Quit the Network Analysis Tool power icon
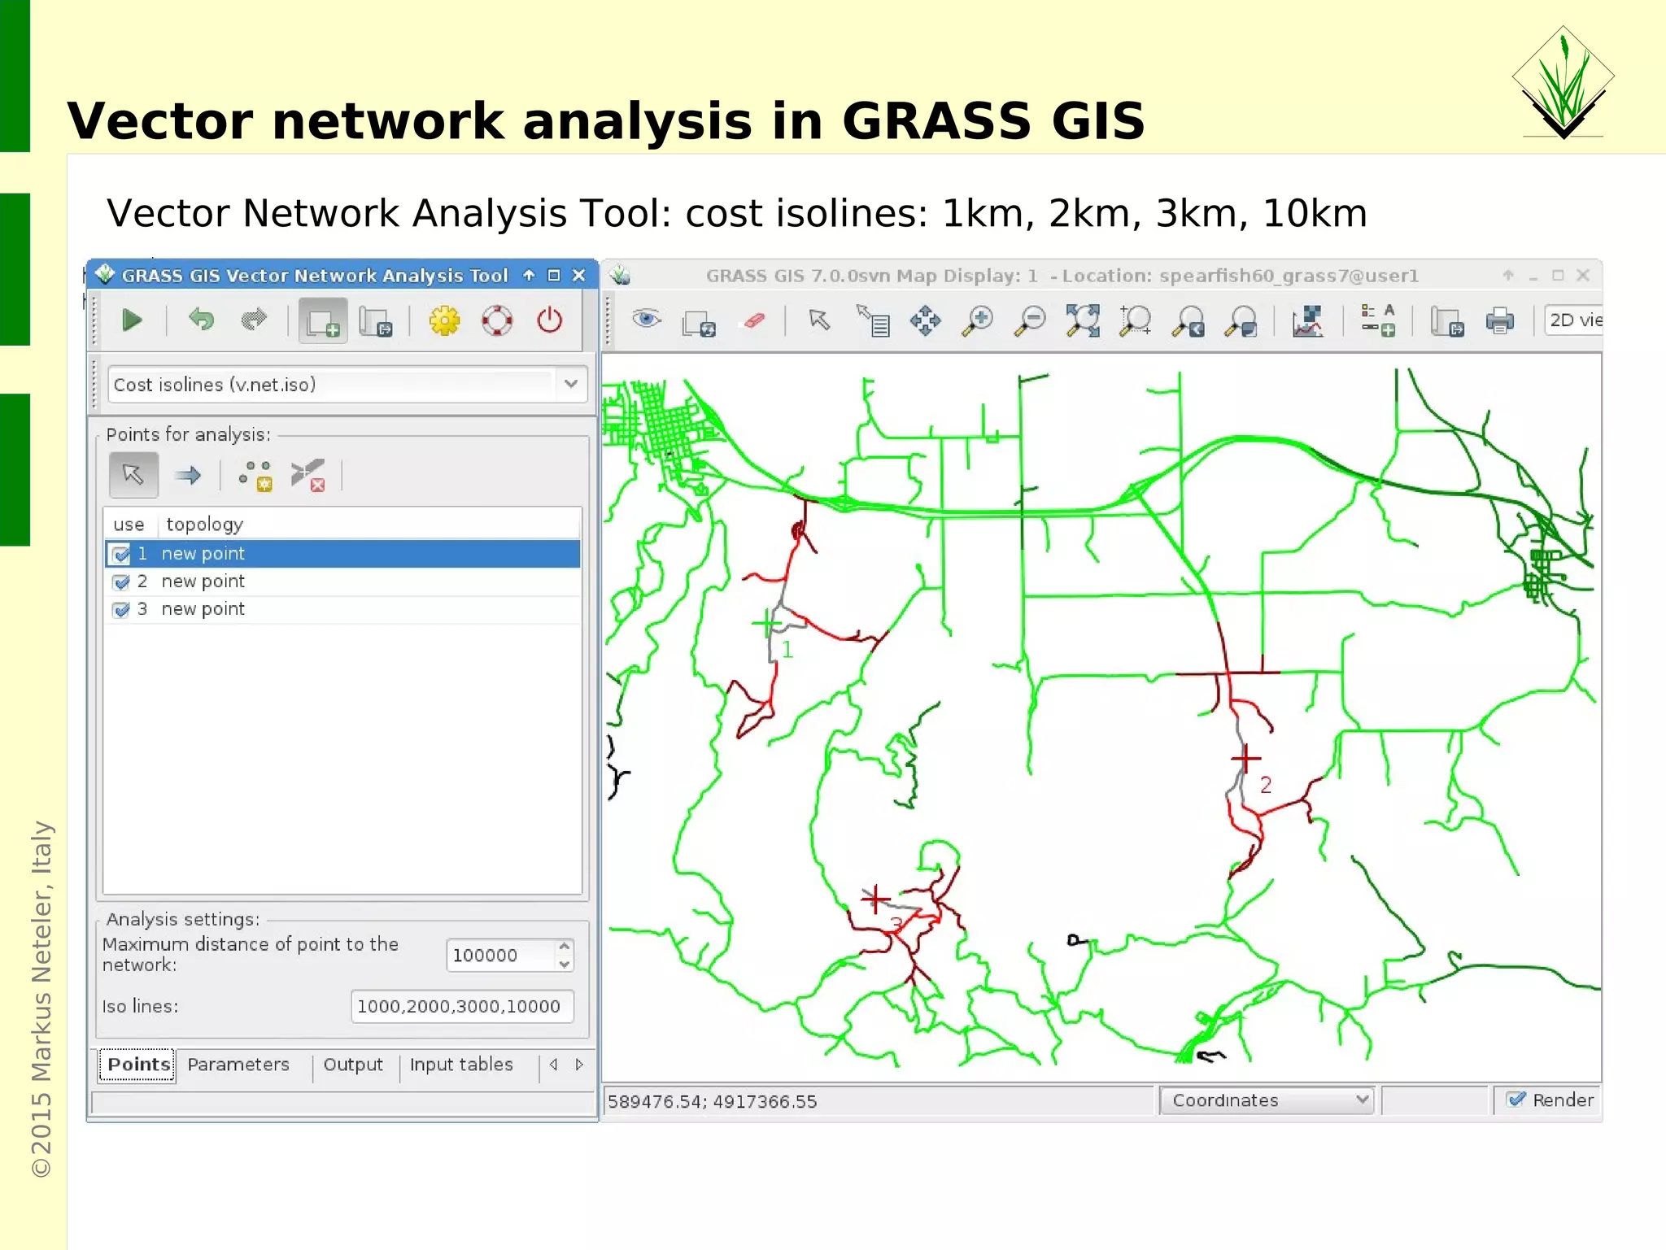 pos(549,320)
